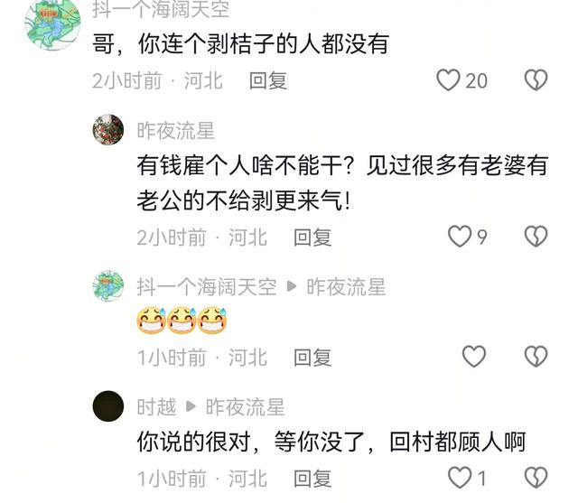Dislike the top comment about 剥桔子
The width and height of the screenshot is (578, 503).
click(536, 80)
